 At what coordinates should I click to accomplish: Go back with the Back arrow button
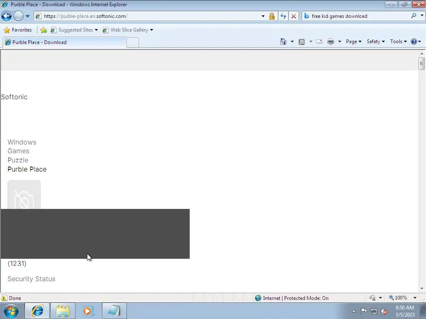(x=7, y=16)
